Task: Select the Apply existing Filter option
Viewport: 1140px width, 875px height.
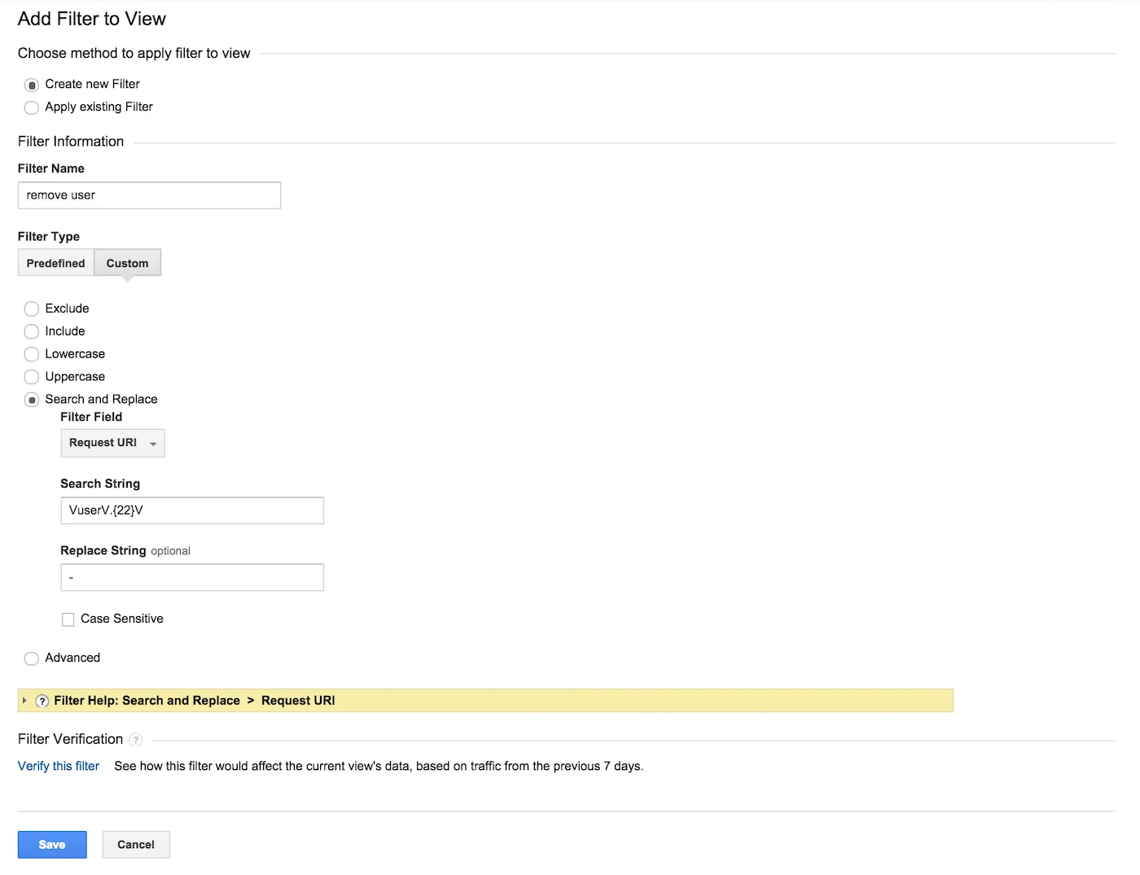Action: 31,107
